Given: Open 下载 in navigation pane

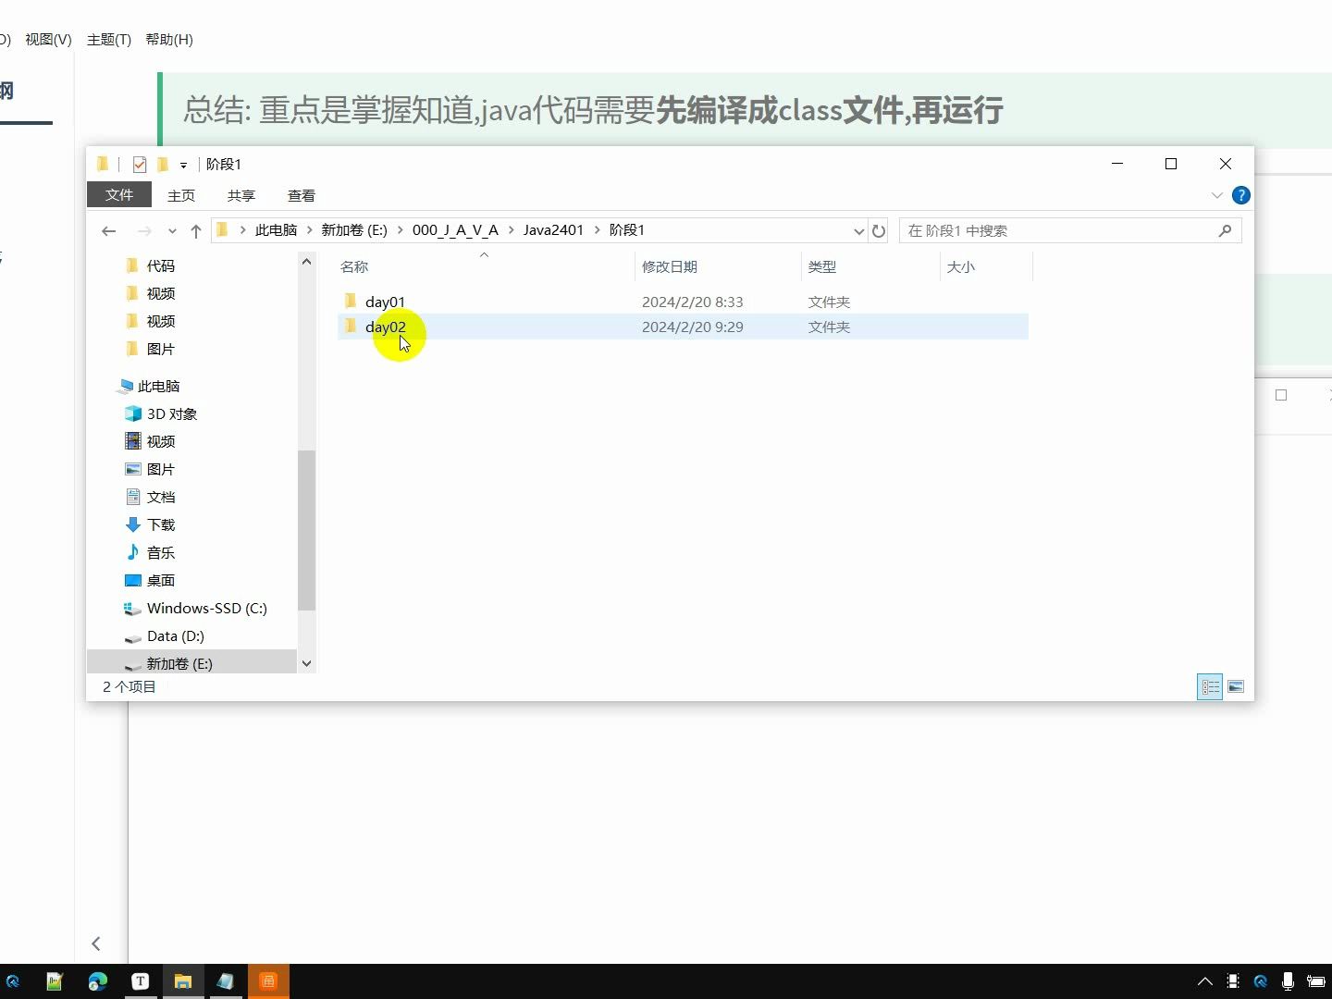Looking at the screenshot, I should point(160,524).
